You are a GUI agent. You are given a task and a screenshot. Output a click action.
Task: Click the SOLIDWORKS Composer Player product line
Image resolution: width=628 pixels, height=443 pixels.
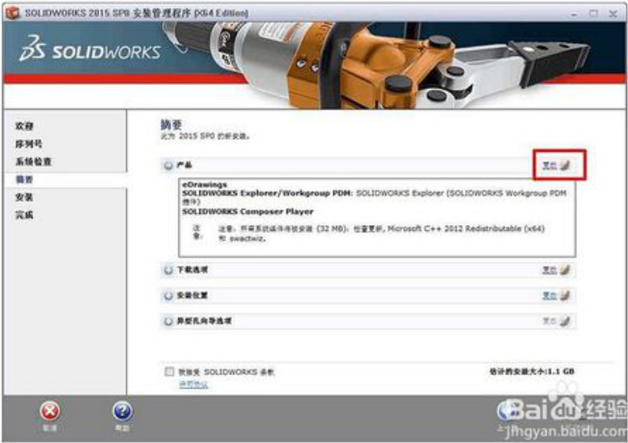point(248,211)
